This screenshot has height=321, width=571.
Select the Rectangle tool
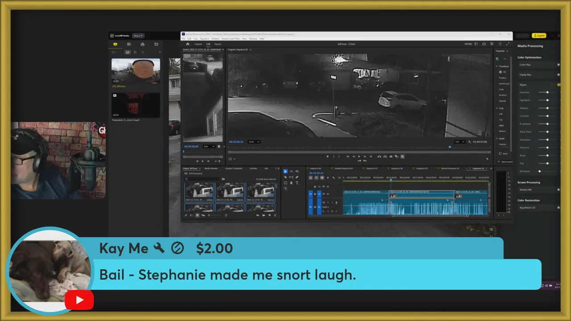(285, 183)
